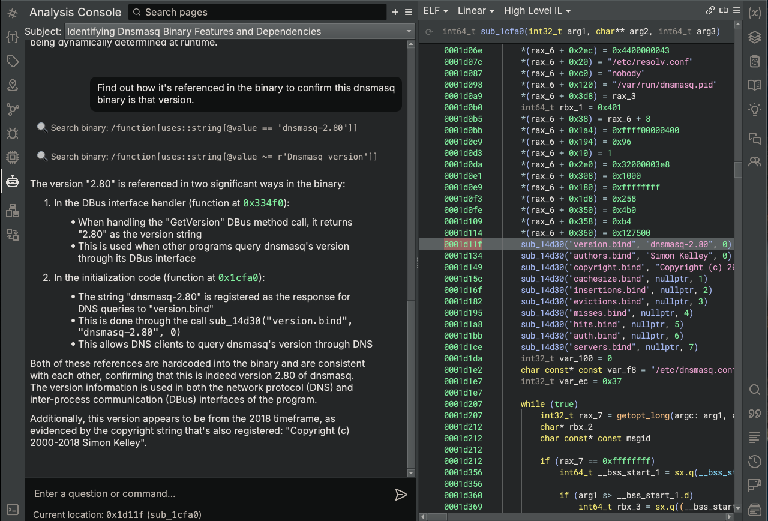The width and height of the screenshot is (768, 521).
Task: Open the text lines log icon in right sidebar
Action: 755,438
